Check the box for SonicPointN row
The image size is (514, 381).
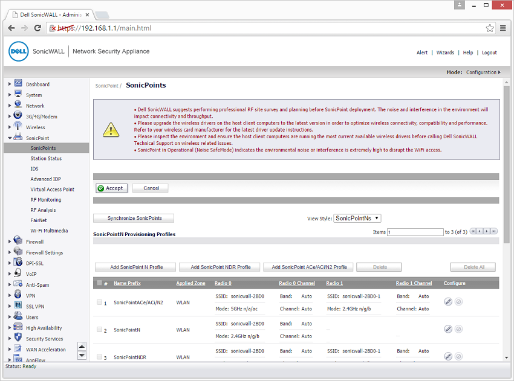pos(99,330)
